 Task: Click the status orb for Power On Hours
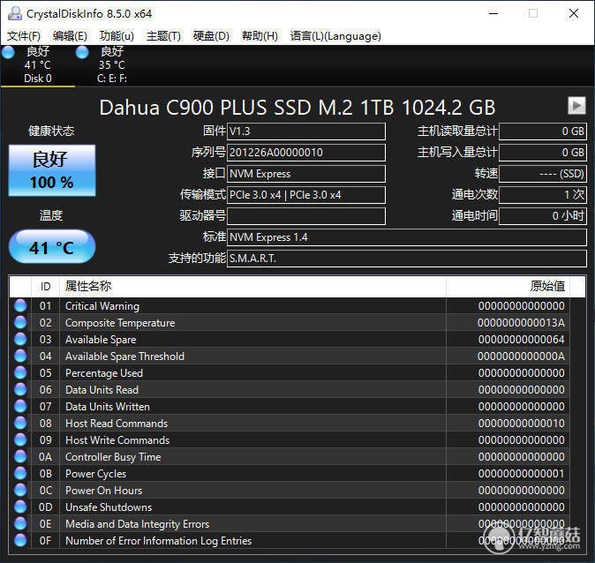[20, 490]
